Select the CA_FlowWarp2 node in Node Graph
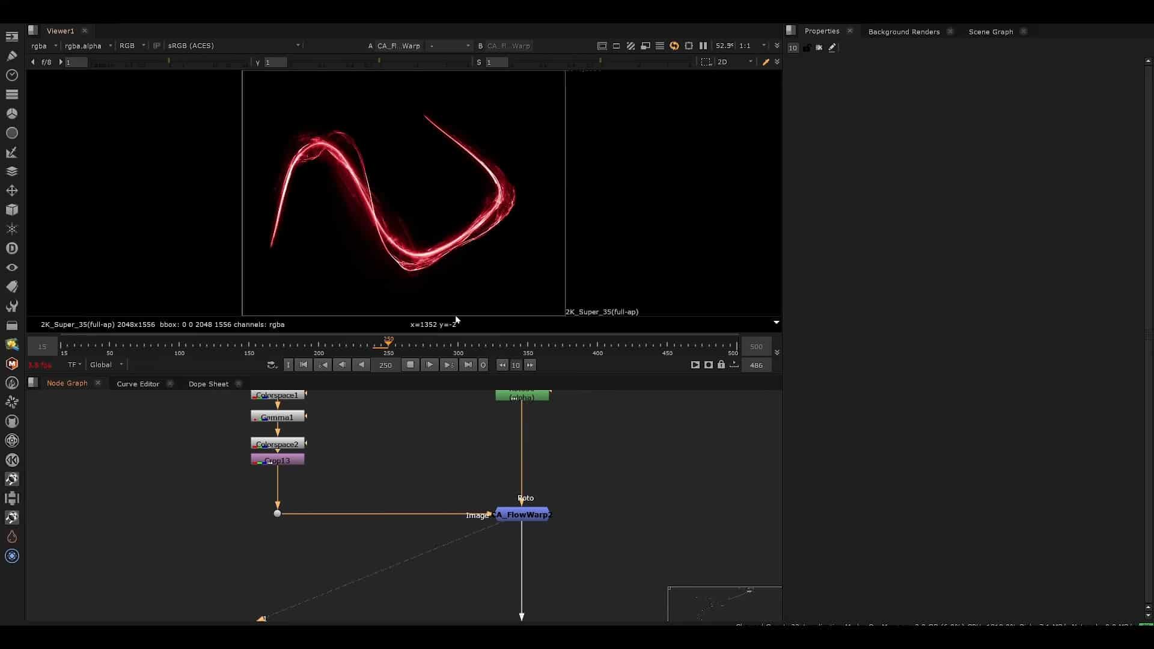The width and height of the screenshot is (1154, 649). pos(523,514)
